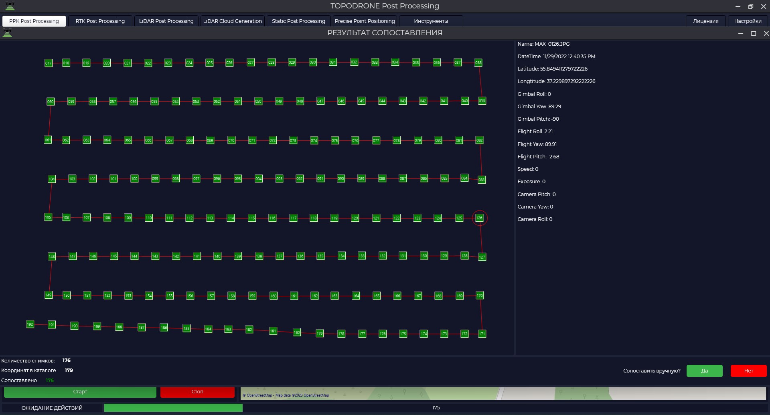770x415 pixels.
Task: Open the Лицензия section
Action: click(705, 21)
